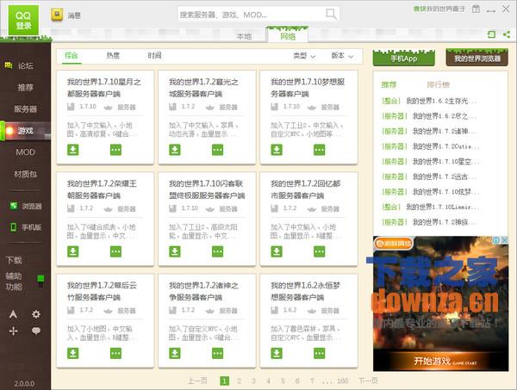
Task: Select 游戏 in the sidebar
Action: (25, 131)
